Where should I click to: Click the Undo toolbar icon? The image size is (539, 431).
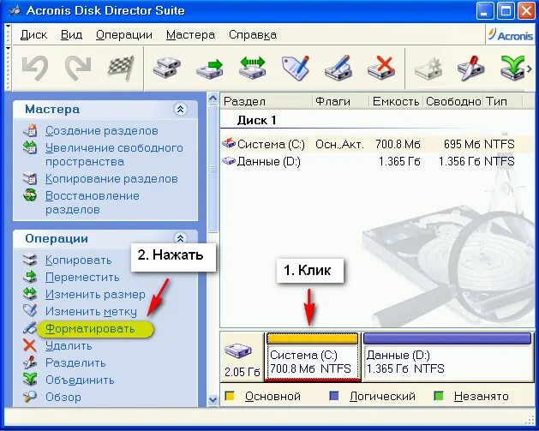pyautogui.click(x=35, y=67)
